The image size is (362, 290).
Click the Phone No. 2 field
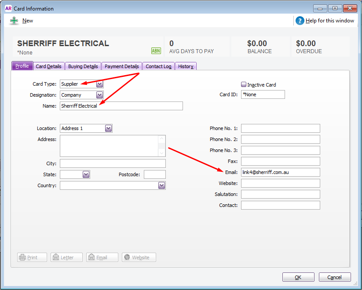pos(281,139)
